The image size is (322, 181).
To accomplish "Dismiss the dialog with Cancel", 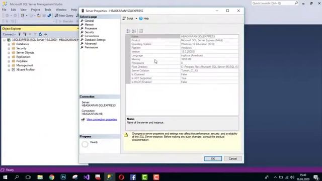I will point(232,159).
